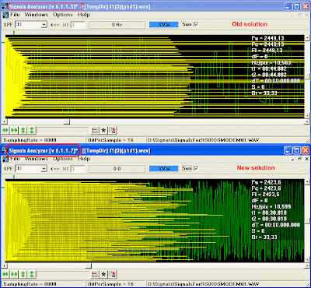Image resolution: width=311 pixels, height=288 pixels.
Task: Open Windows menu in upper window
Action: point(36,15)
